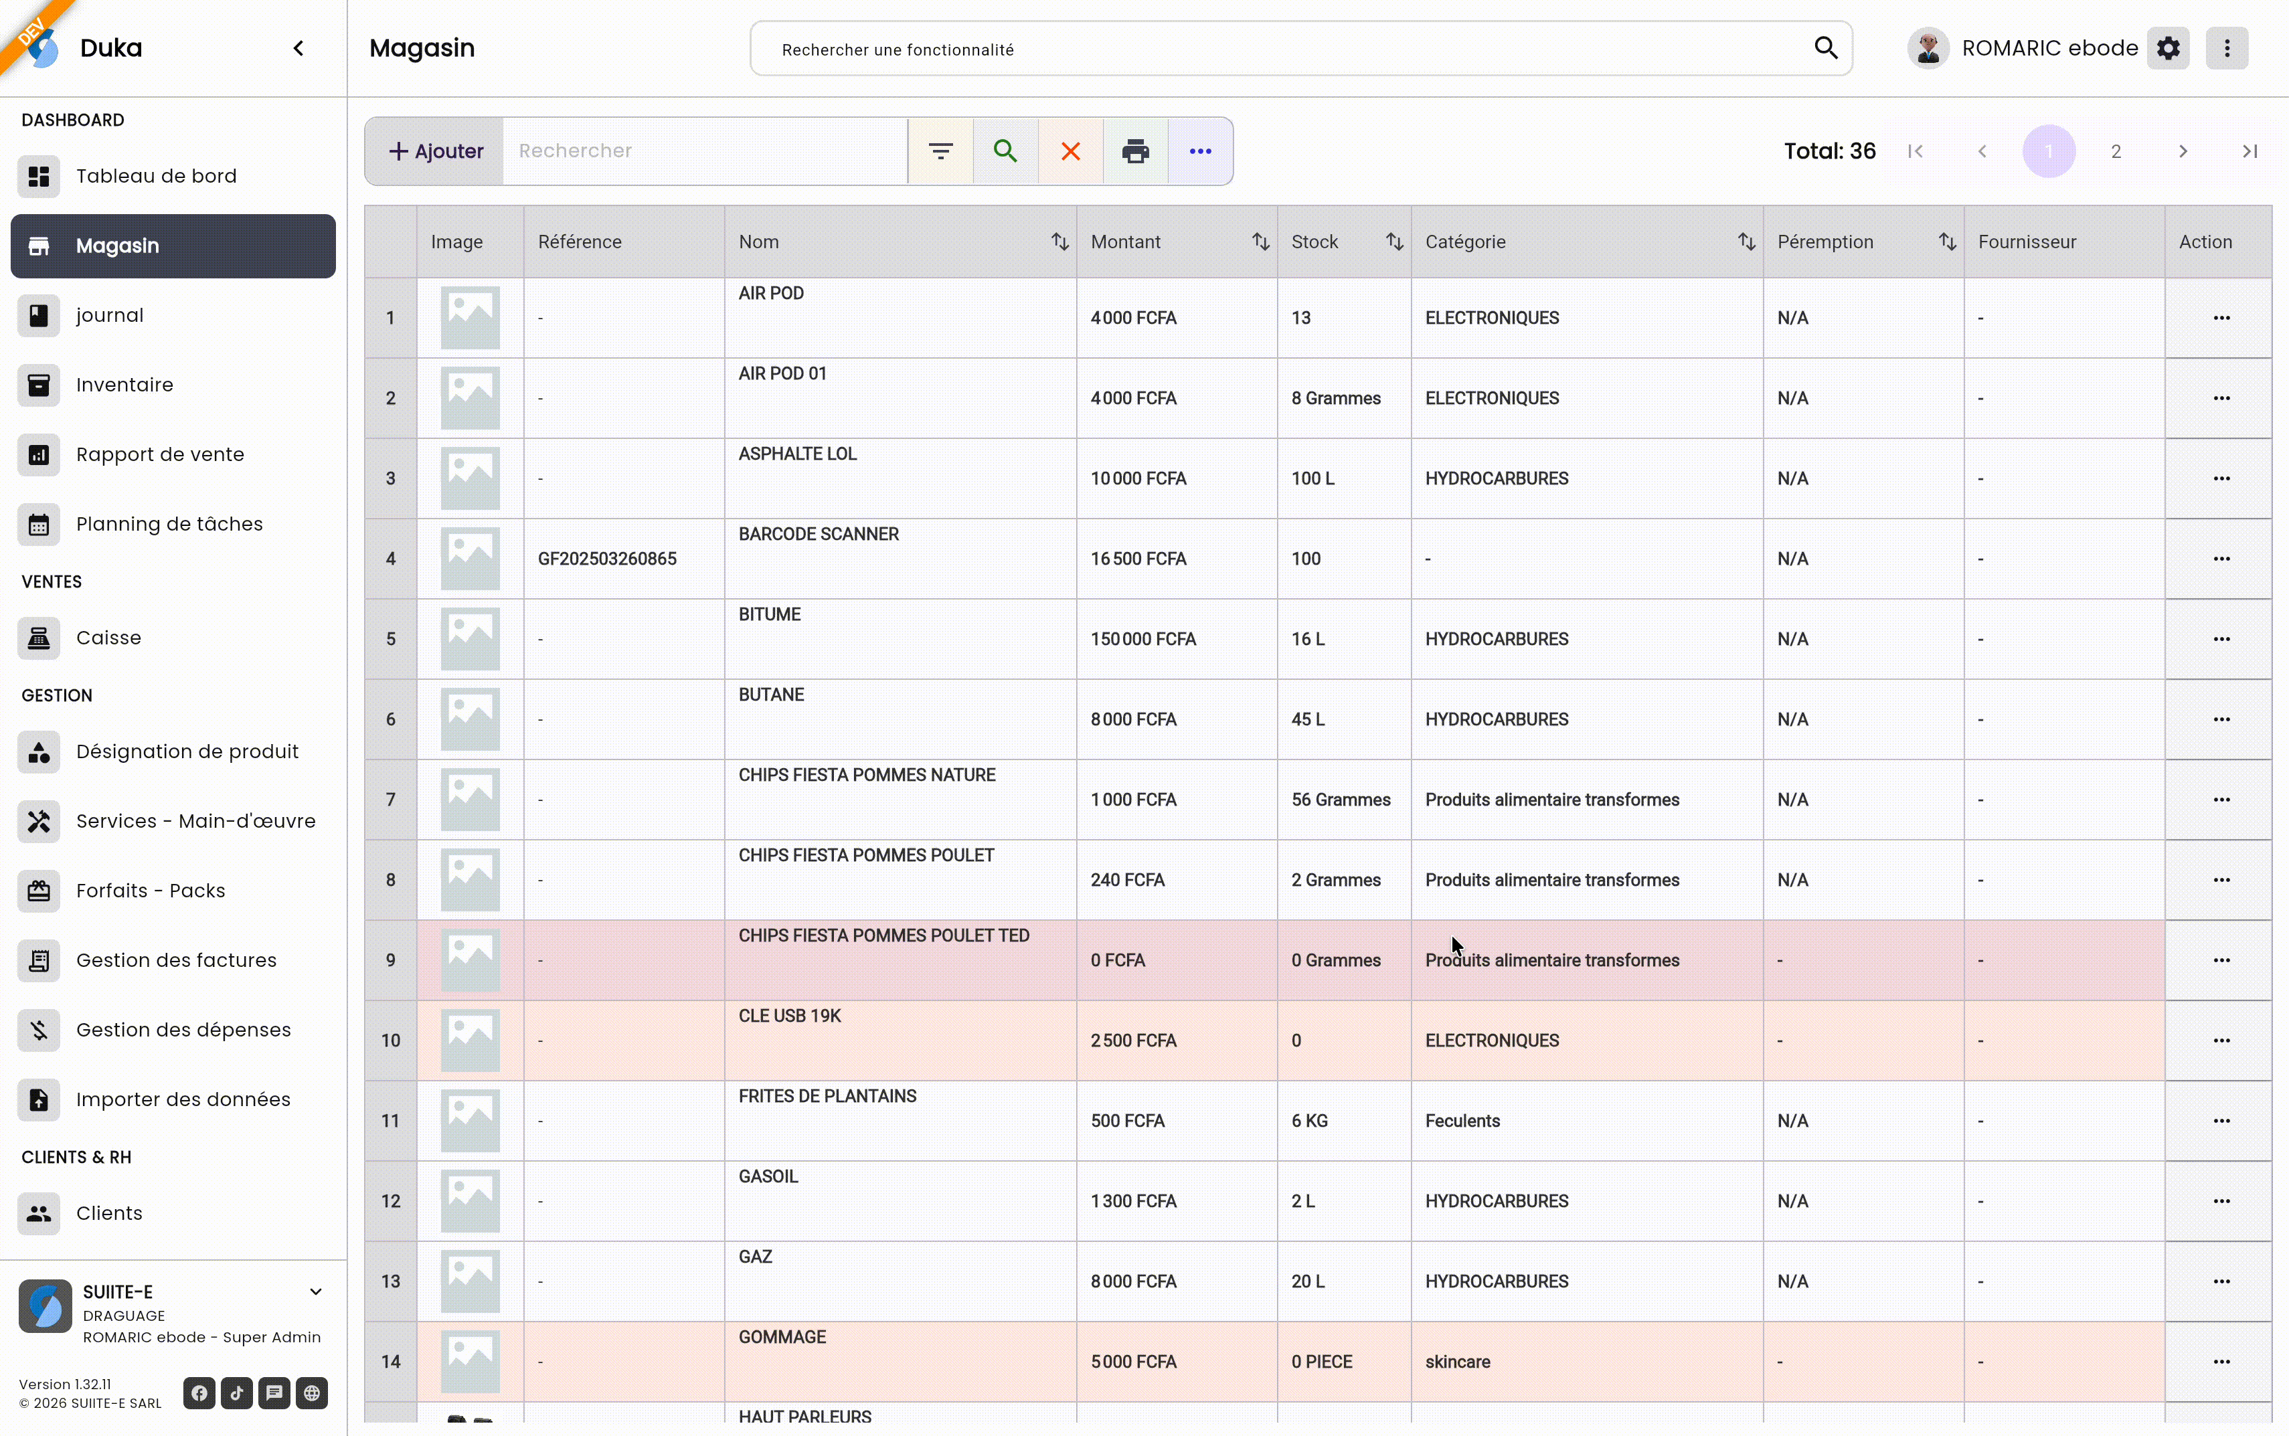Click the globe website icon in footer

[311, 1393]
